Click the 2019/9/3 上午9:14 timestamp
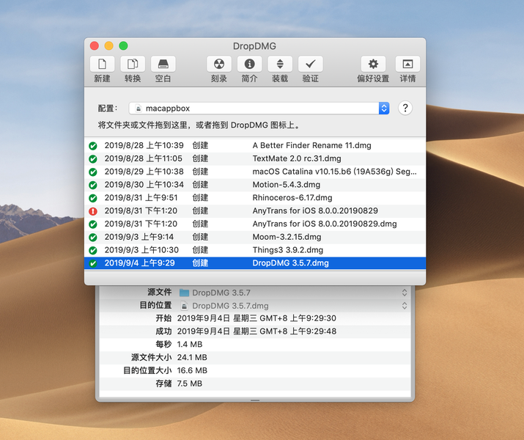The image size is (524, 440). point(139,237)
